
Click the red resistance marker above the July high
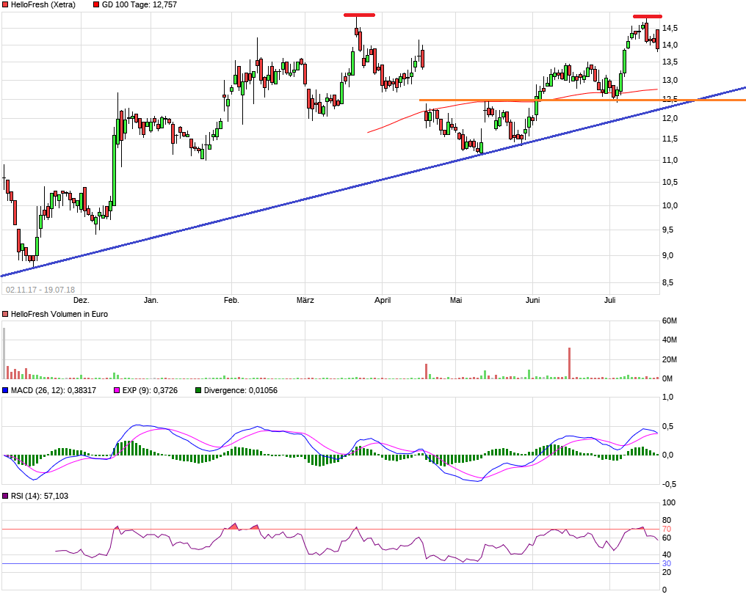point(648,16)
